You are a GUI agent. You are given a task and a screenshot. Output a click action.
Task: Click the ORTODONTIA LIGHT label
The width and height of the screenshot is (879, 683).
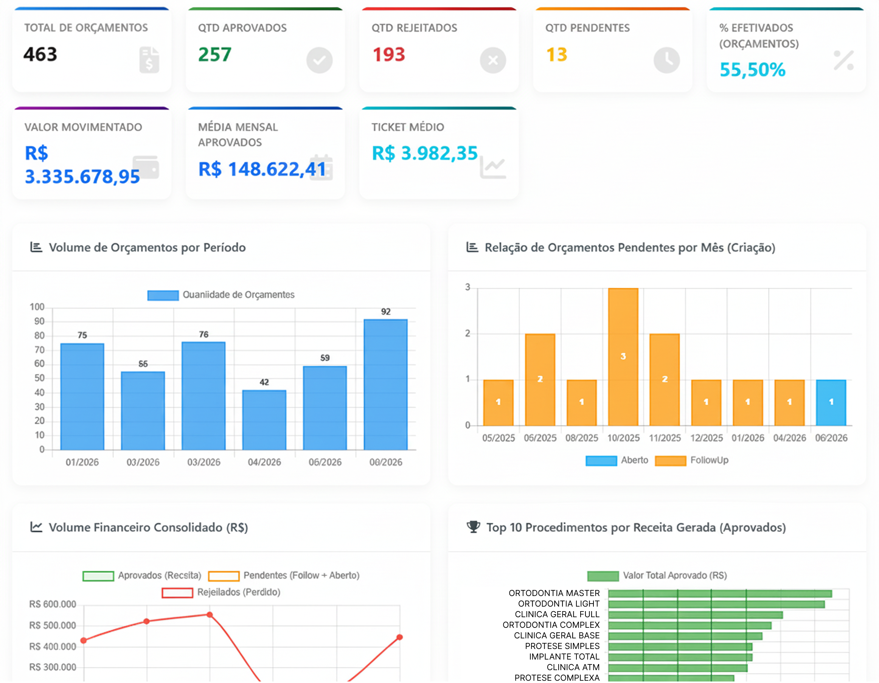[559, 604]
